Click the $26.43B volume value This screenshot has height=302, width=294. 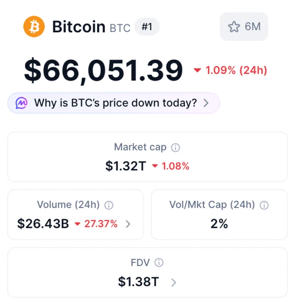click(43, 223)
